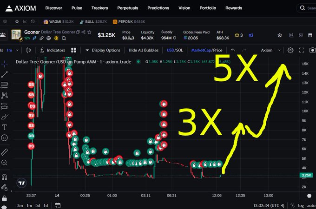Favorite Gooner with the star toggle
Screen dimensions: 316x209
(89, 32)
